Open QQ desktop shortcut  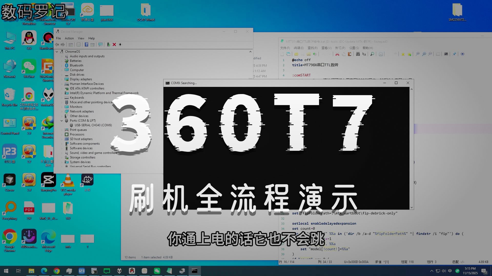click(x=29, y=40)
